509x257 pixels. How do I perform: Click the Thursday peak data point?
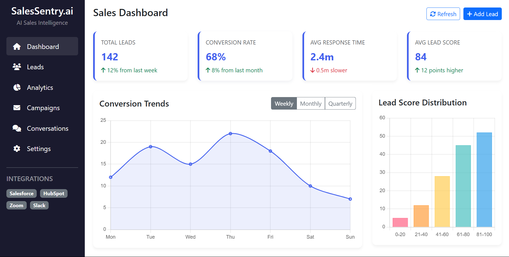(x=230, y=134)
